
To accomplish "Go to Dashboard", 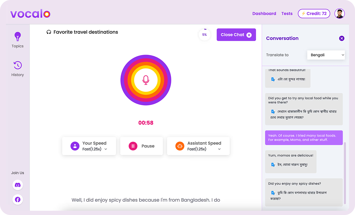I will click(264, 13).
